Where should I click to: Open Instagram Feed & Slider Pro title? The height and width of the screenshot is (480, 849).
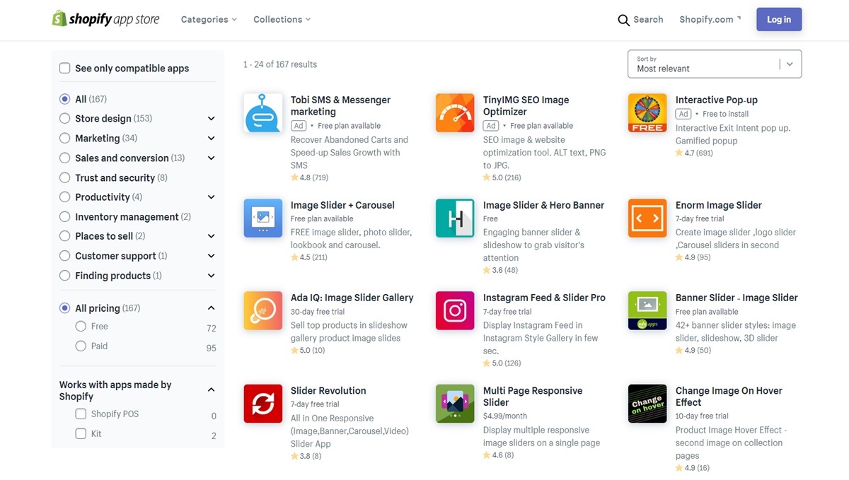tap(544, 298)
